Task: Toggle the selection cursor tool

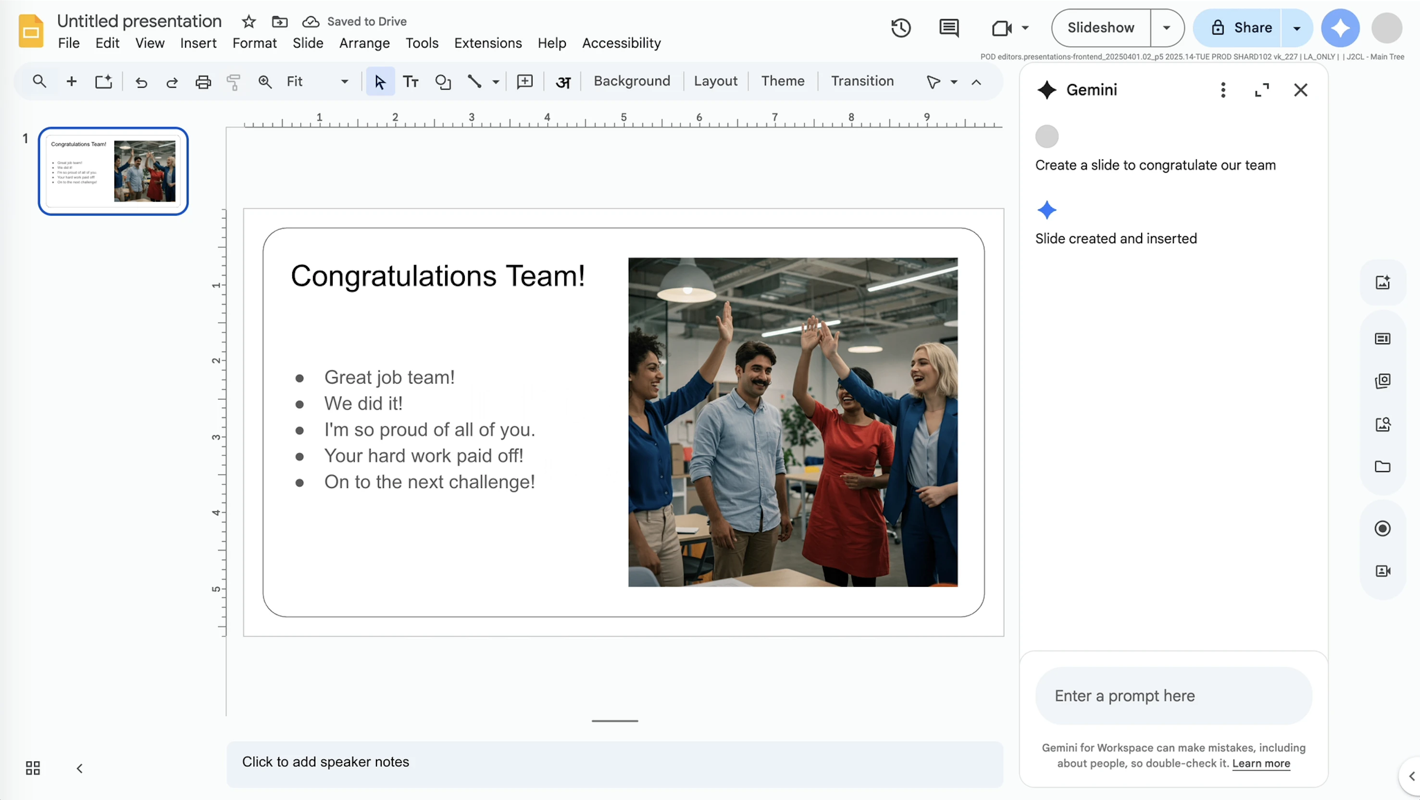Action: pyautogui.click(x=379, y=82)
